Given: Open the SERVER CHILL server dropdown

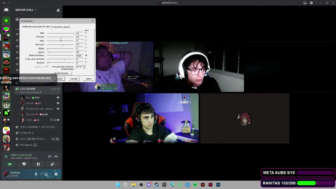Looking at the screenshot, I should click(26, 10).
